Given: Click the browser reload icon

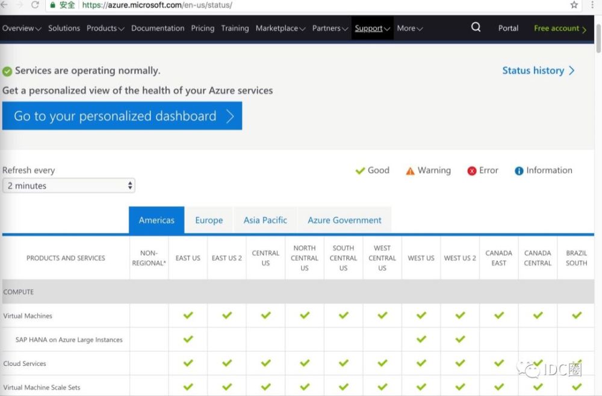Looking at the screenshot, I should tap(35, 5).
